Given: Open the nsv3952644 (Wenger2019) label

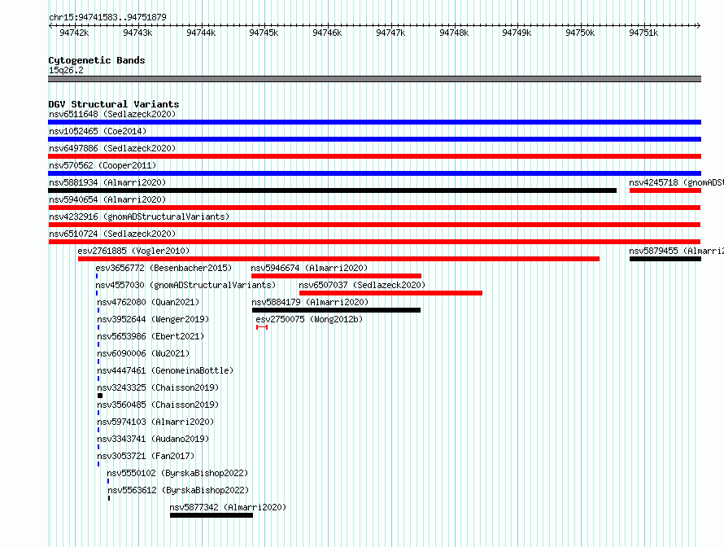Looking at the screenshot, I should pos(153,319).
